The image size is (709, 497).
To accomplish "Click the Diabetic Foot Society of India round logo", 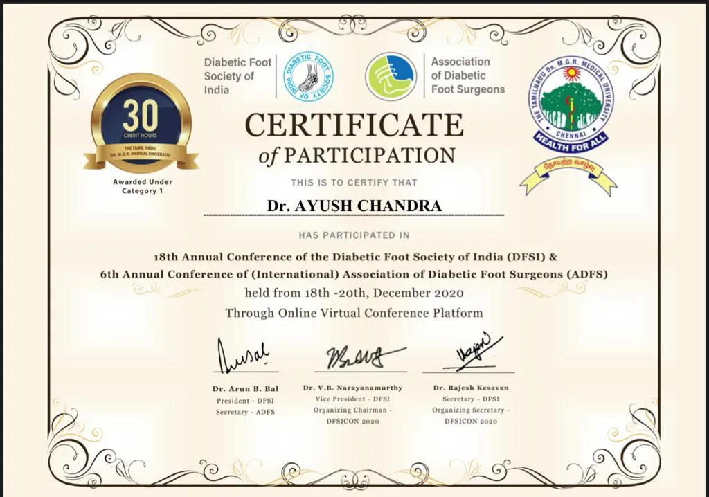I will pos(309,76).
